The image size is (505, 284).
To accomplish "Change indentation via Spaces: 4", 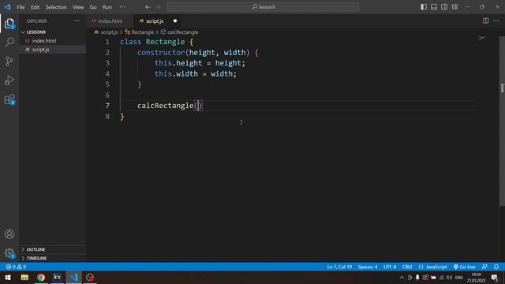I will click(368, 267).
